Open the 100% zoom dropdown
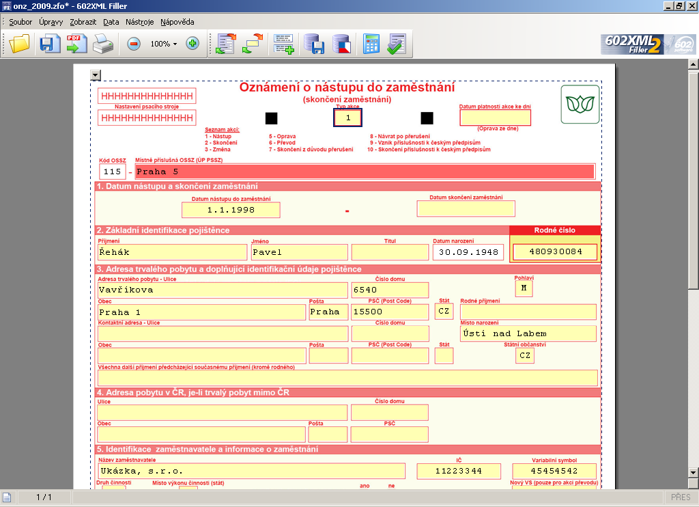This screenshot has height=507, width=699. 164,44
